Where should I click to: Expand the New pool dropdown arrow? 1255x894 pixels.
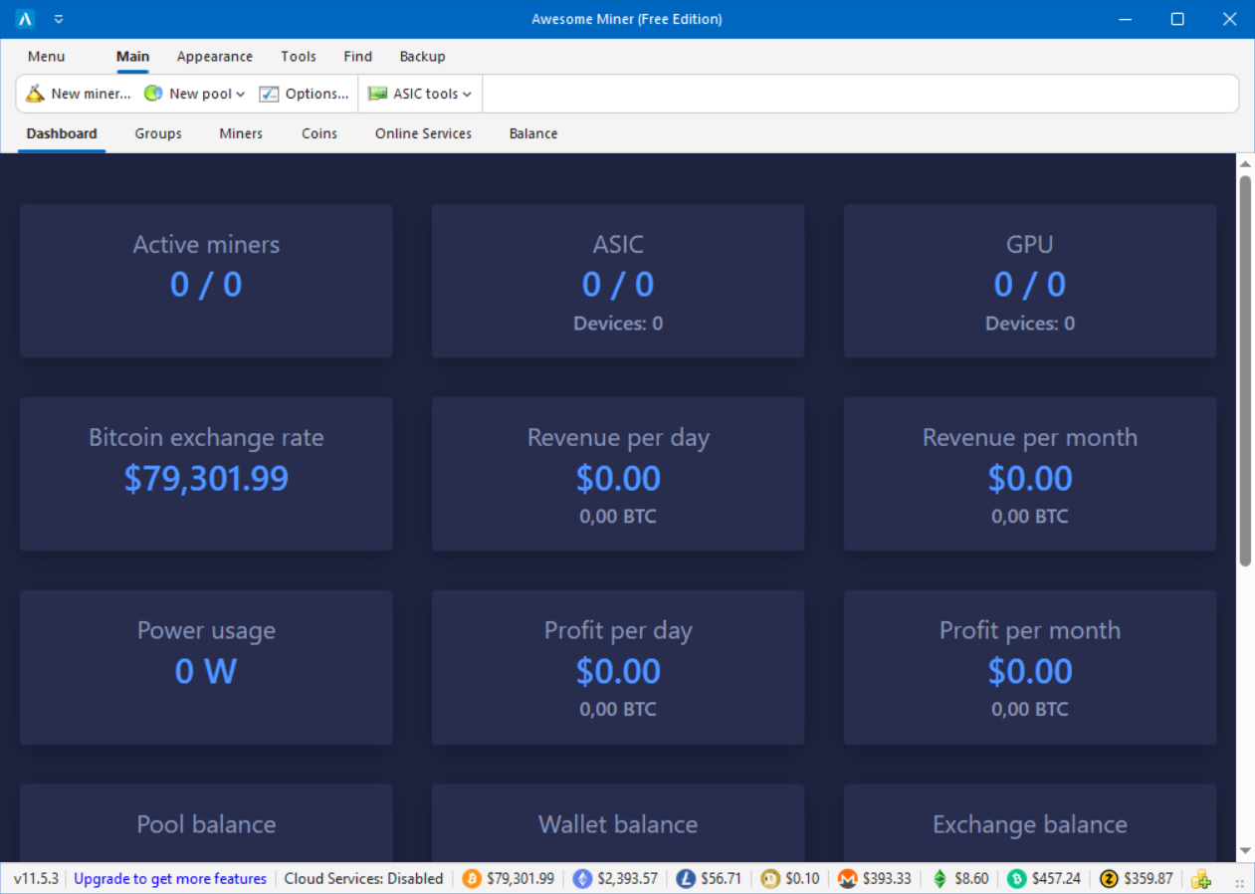point(241,95)
